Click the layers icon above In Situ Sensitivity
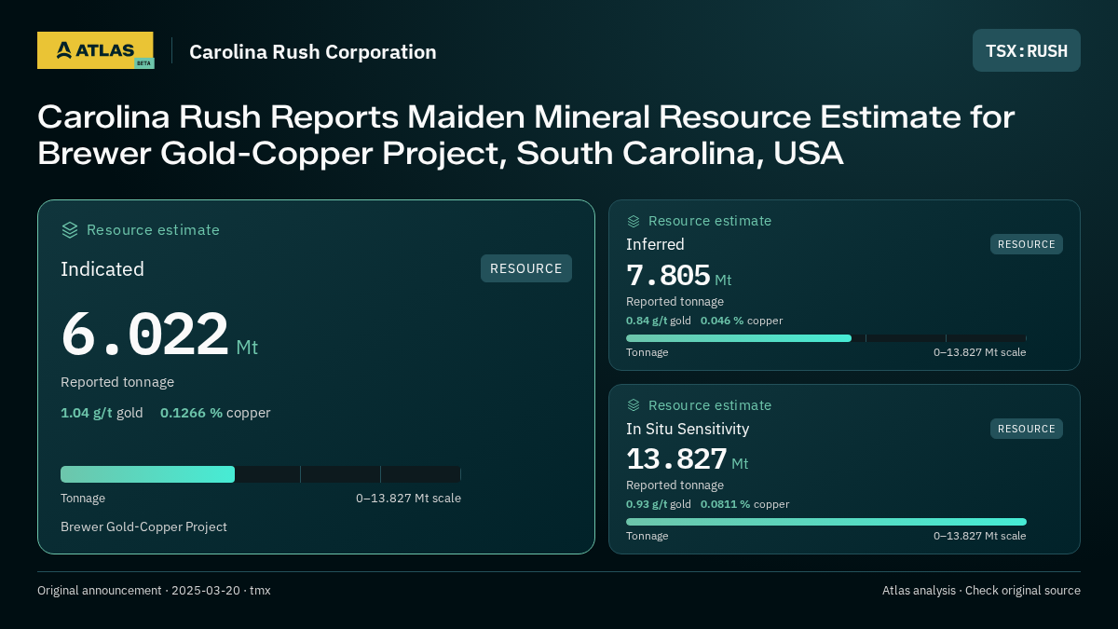1118x629 pixels. [x=634, y=405]
